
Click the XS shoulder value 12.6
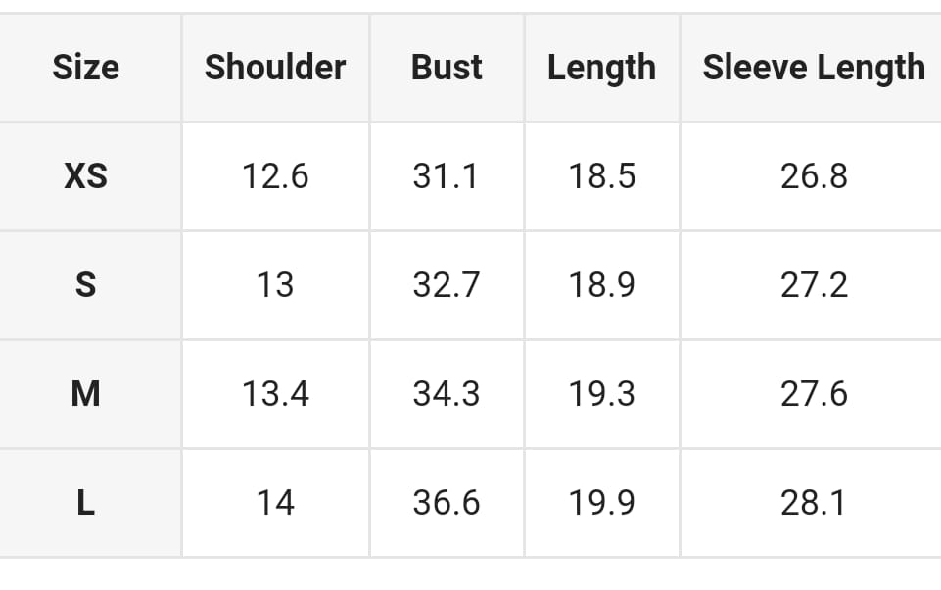point(275,176)
